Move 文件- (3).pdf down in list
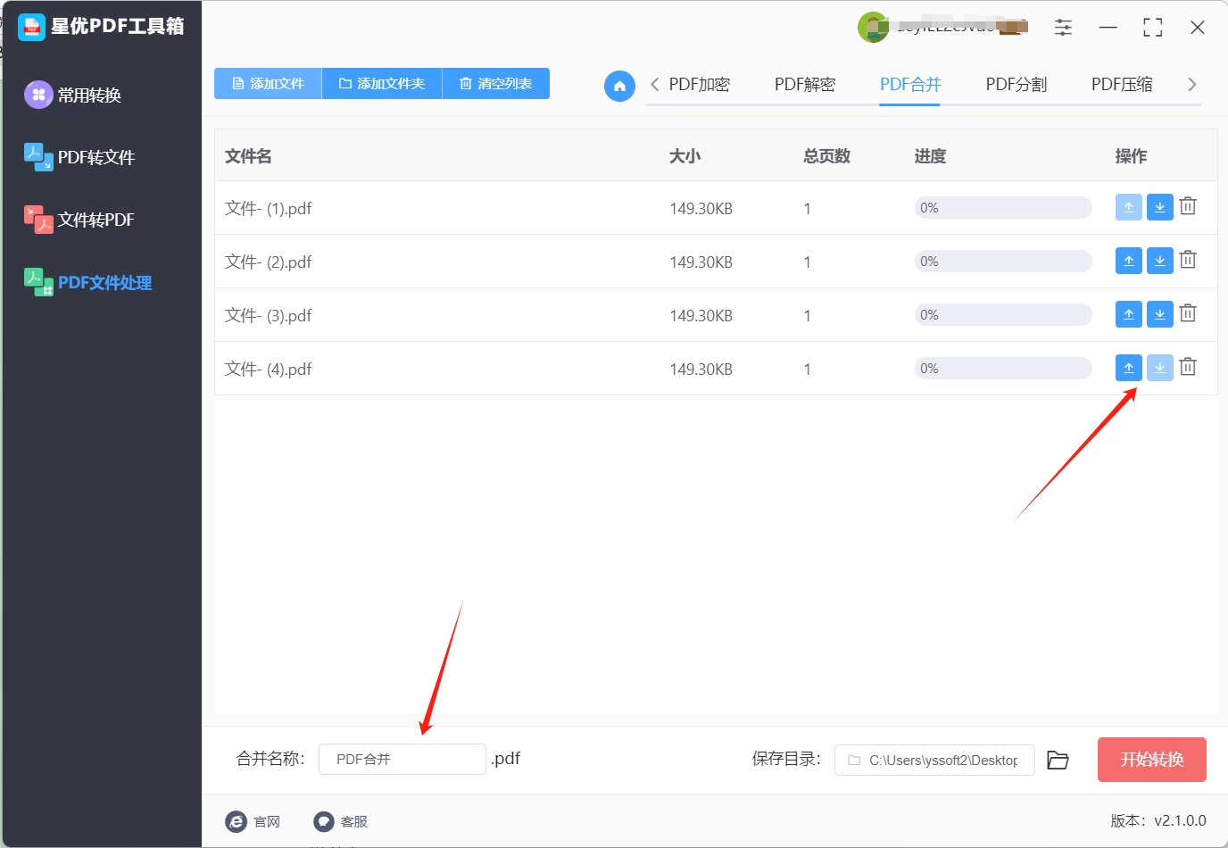 coord(1159,314)
